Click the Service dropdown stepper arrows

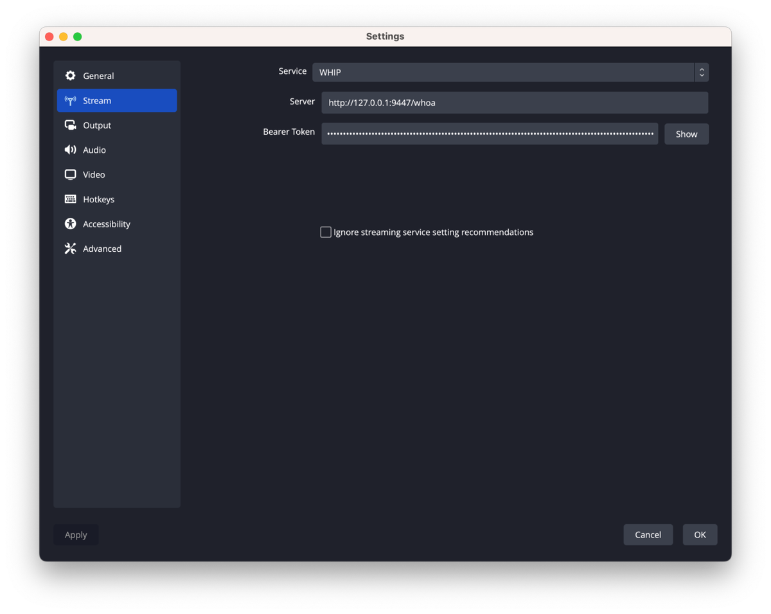point(702,72)
